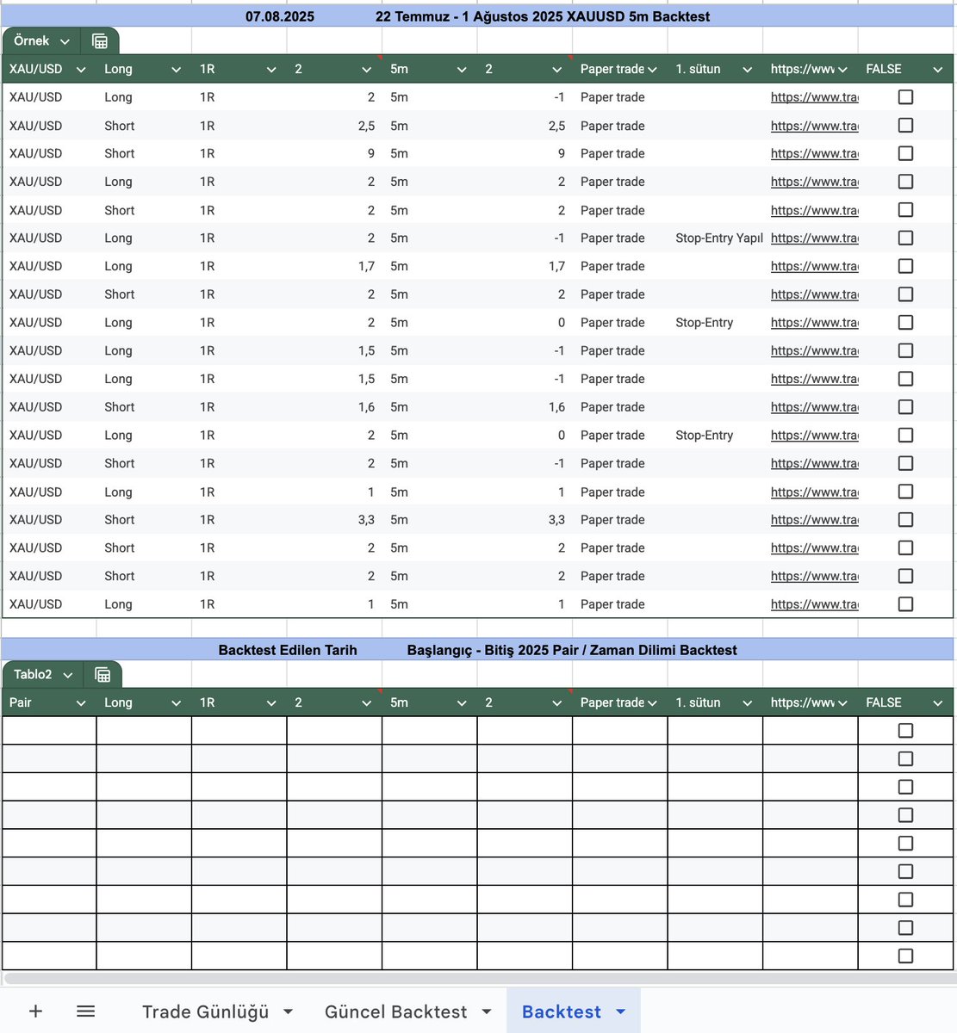
Task: Select '22 Temmuz - 1 Ağustos 2025 XAUUSD 5m Backtest' title
Action: (543, 16)
